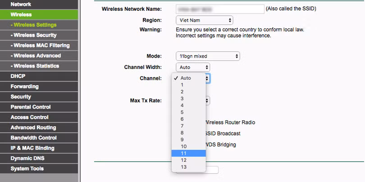Image resolution: width=365 pixels, height=182 pixels.
Task: Open the Channel Width dropdown
Action: [x=192, y=67]
